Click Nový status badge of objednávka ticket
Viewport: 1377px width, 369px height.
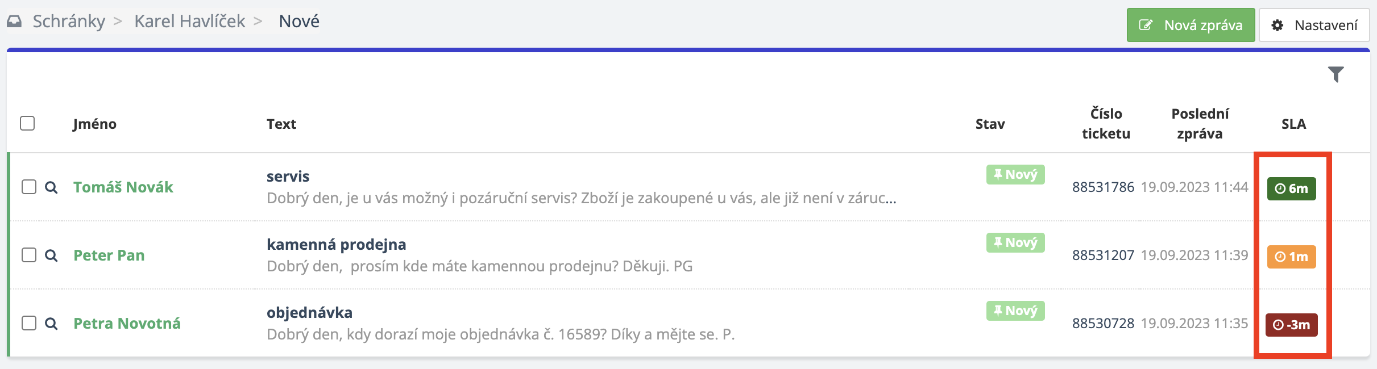[1015, 311]
